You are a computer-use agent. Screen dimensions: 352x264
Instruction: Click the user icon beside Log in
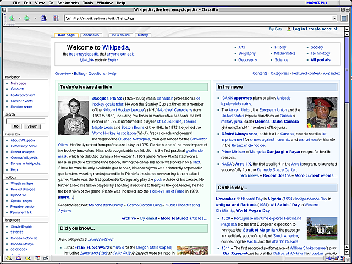coord(289,29)
